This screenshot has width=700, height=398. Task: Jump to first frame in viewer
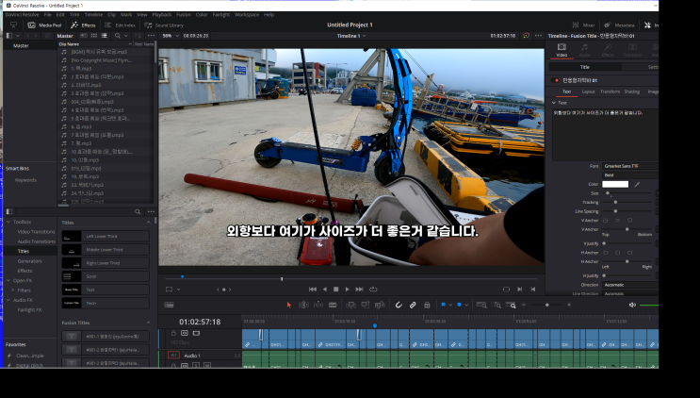(x=313, y=290)
